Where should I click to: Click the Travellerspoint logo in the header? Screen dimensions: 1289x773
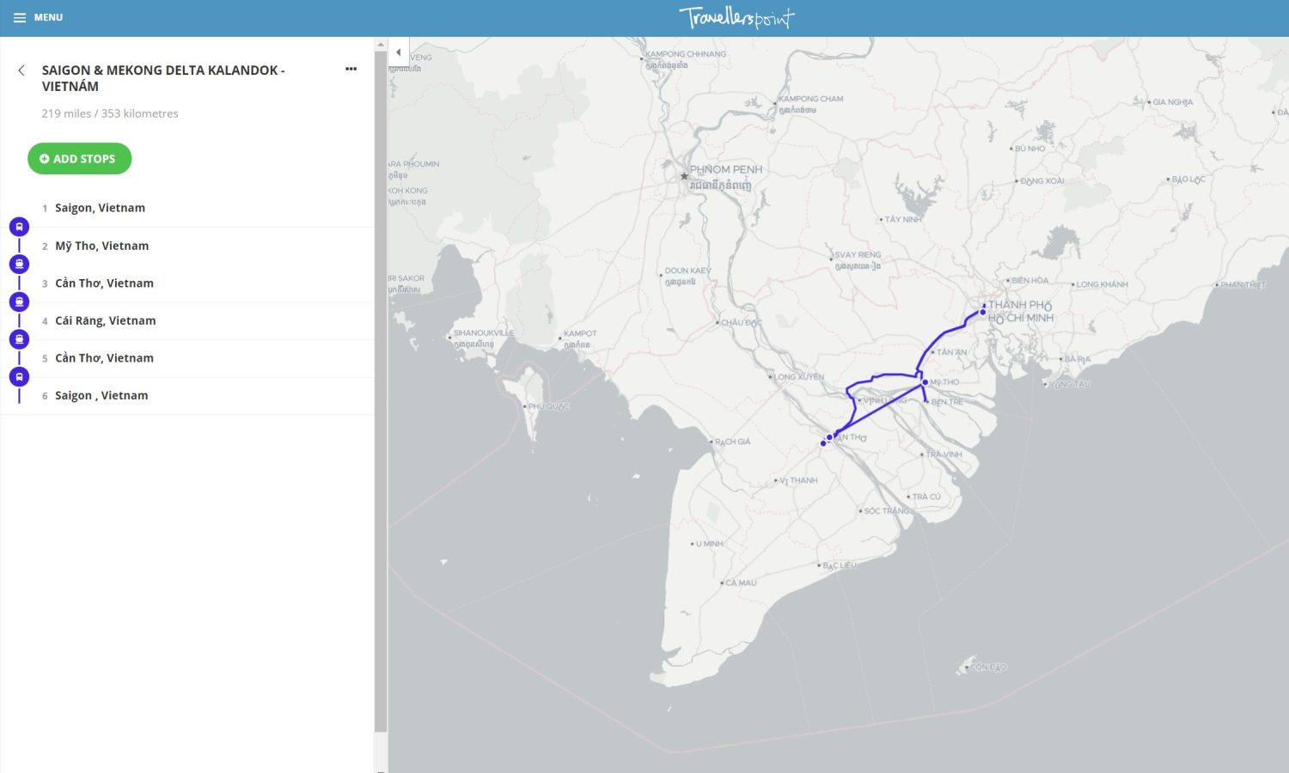(736, 18)
